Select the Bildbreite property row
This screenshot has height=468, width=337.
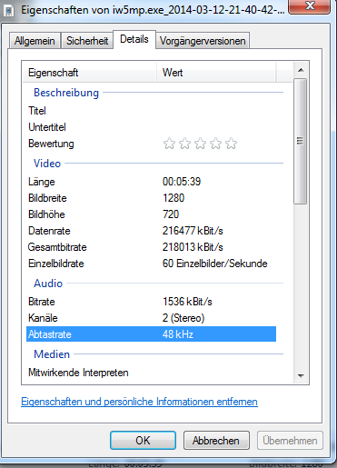(x=151, y=198)
